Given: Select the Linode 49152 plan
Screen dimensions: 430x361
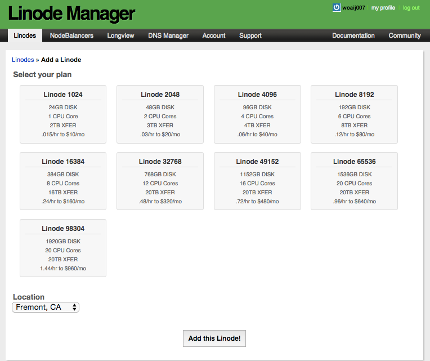Looking at the screenshot, I should tap(257, 181).
